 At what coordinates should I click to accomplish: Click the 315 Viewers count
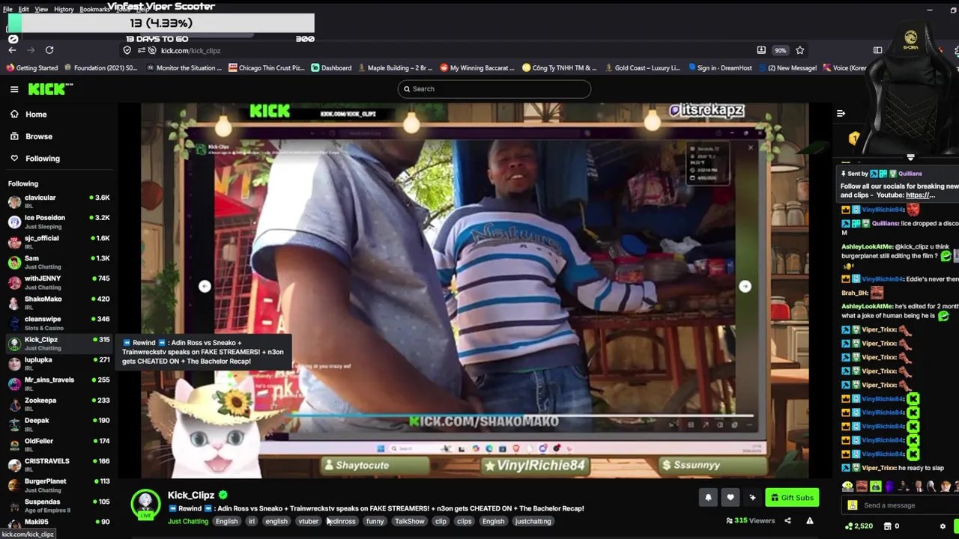[750, 521]
